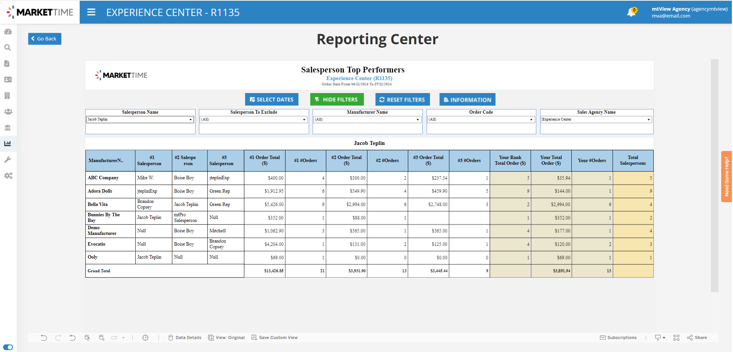The width and height of the screenshot is (733, 352).
Task: Open Data Details in bottom toolbar
Action: [185, 338]
